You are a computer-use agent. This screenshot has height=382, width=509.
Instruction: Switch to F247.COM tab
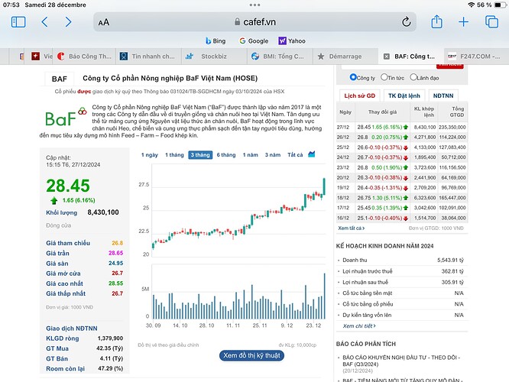coord(476,57)
